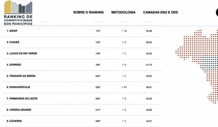Click the Rondonópolis score 48.01

click(149, 87)
